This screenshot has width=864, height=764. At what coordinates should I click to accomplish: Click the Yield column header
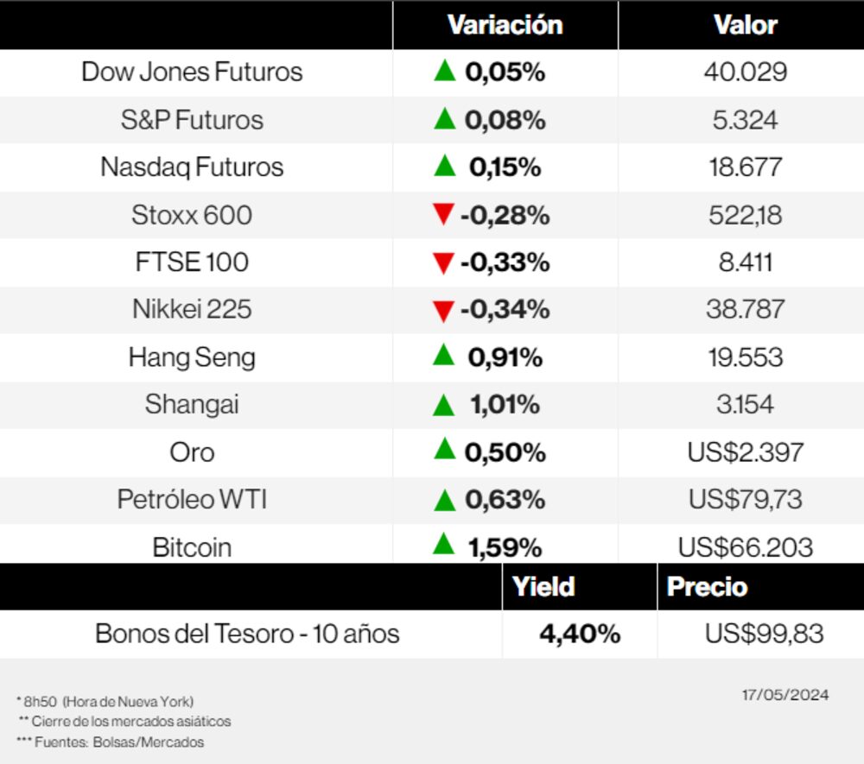coord(543,587)
